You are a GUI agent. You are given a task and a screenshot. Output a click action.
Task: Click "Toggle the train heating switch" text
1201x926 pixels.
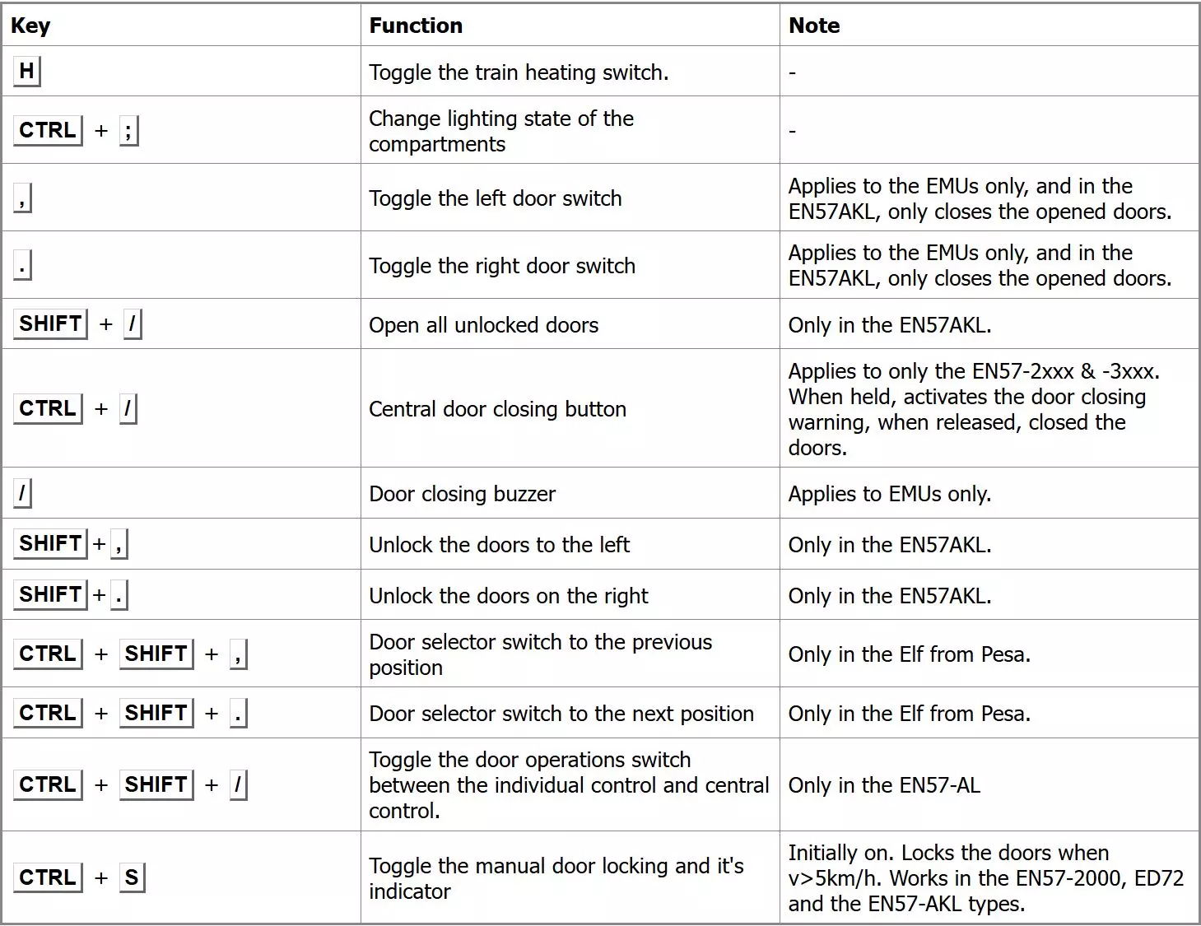pos(519,72)
